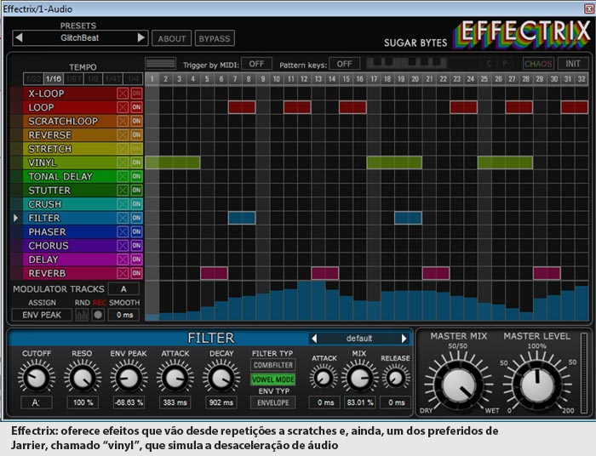
Task: Click the modulator REC record button
Action: pyautogui.click(x=98, y=315)
